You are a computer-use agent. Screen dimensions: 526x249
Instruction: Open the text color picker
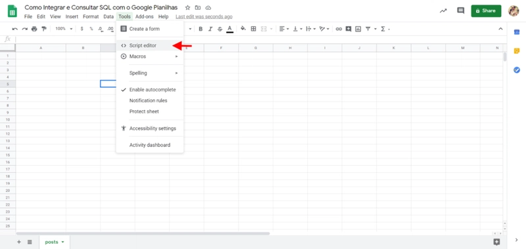(x=229, y=29)
